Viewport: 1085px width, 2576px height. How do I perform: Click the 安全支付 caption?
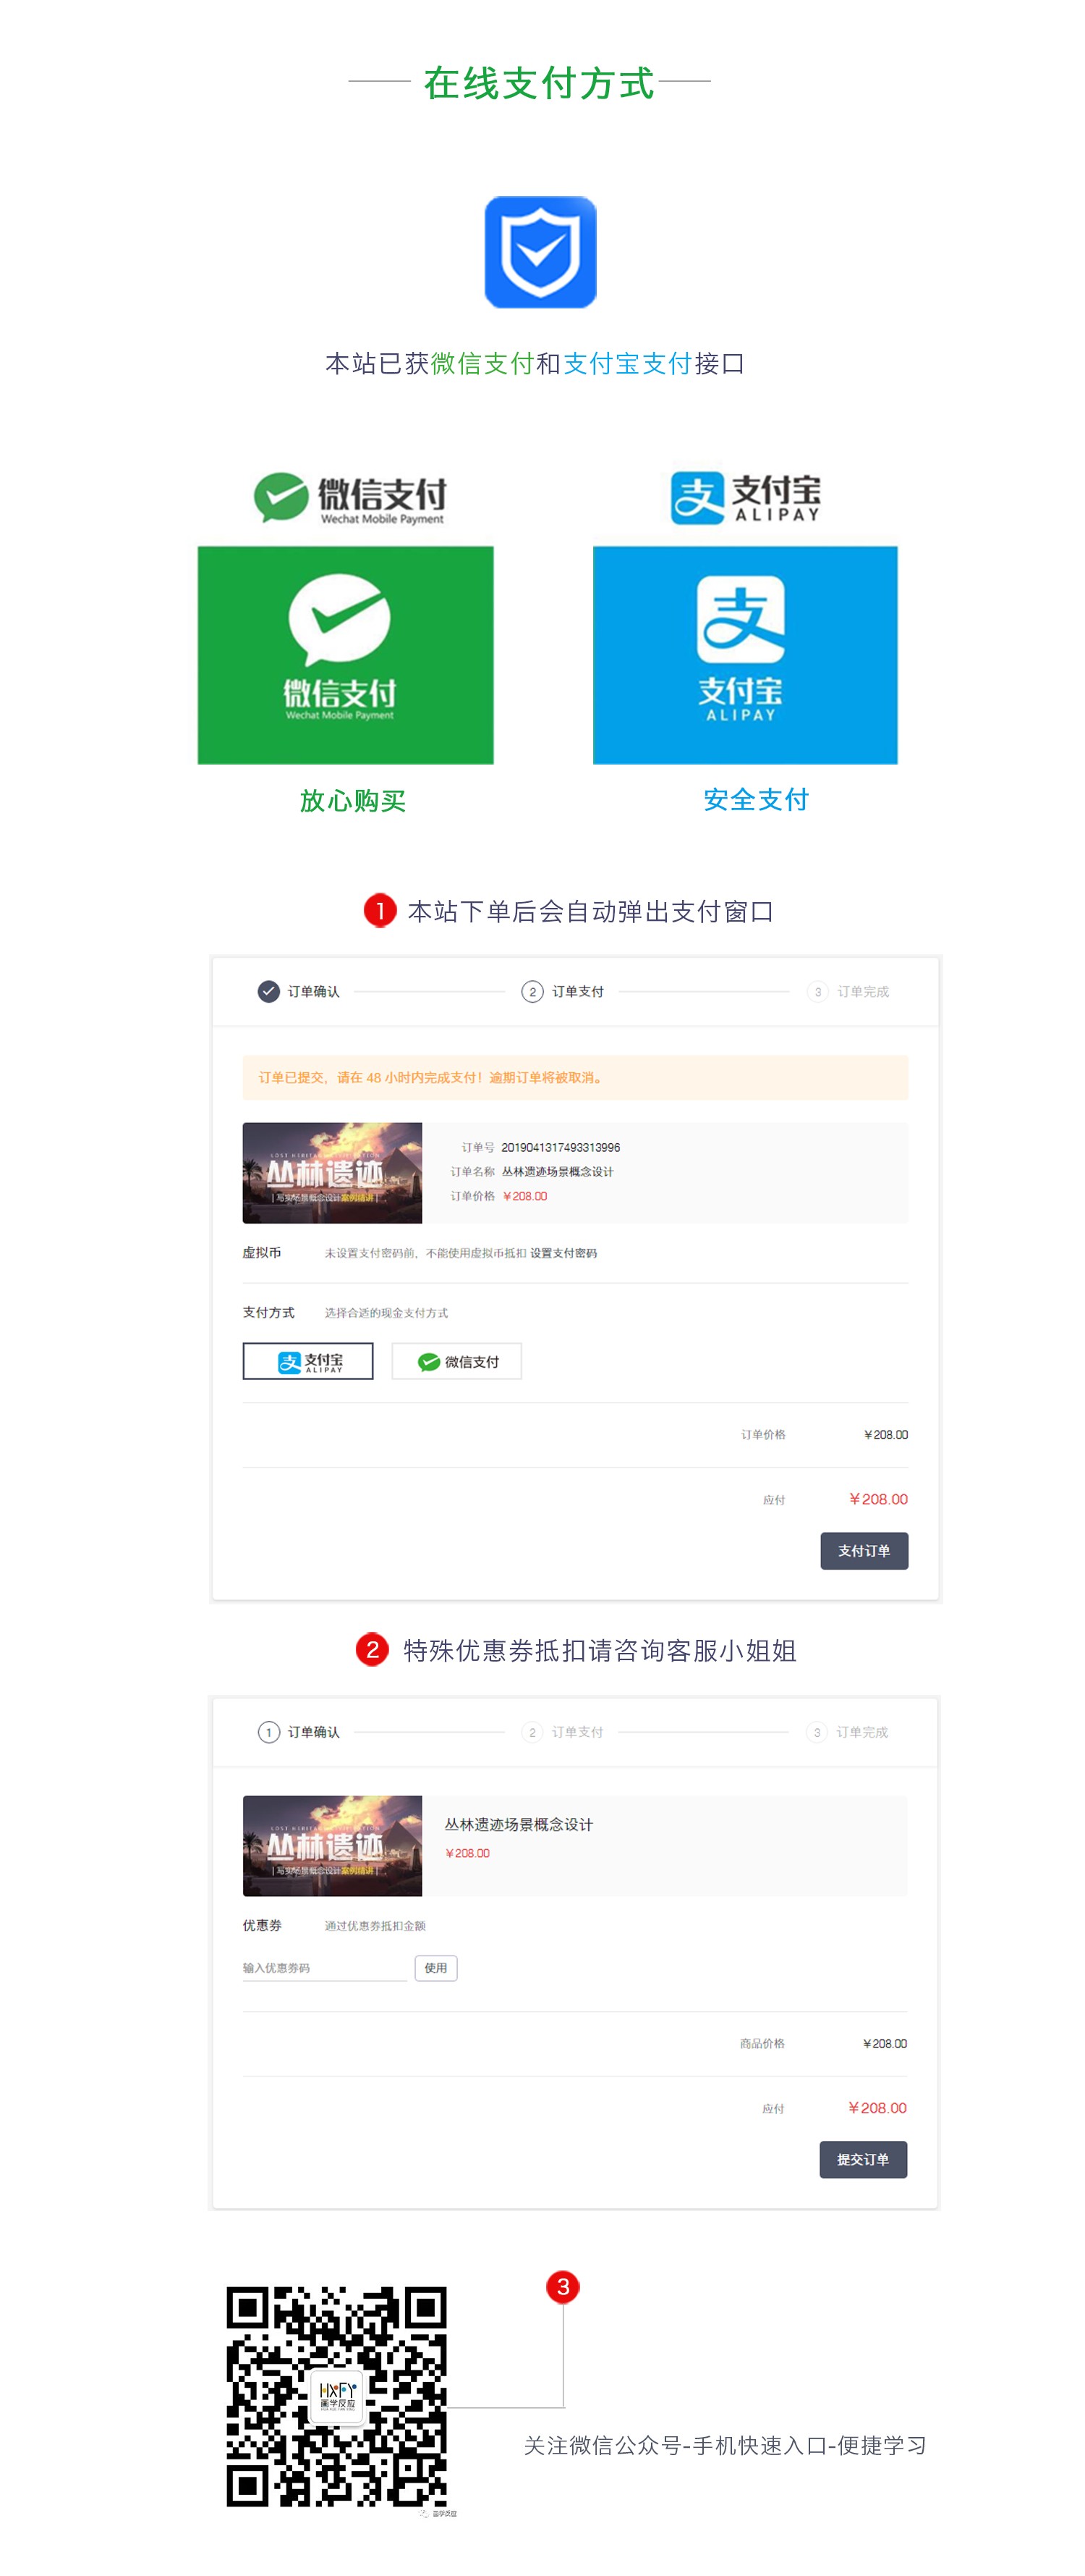[757, 800]
